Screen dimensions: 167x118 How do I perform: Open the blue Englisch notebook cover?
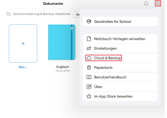62,42
